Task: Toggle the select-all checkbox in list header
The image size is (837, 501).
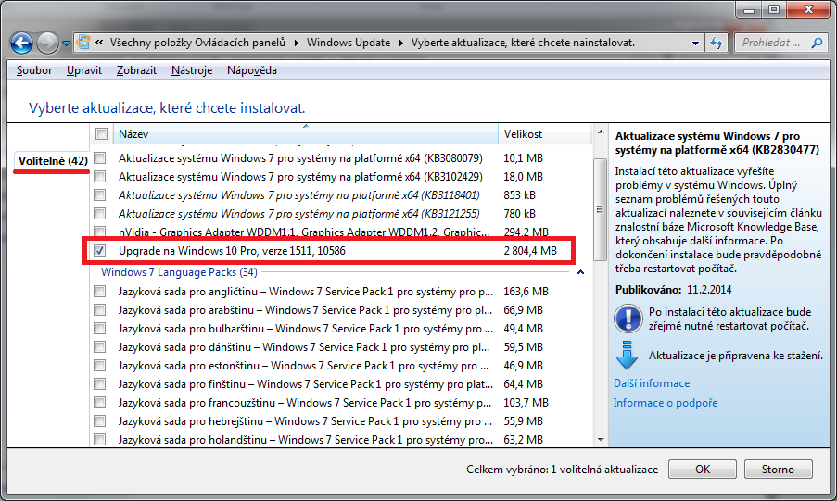Action: pyautogui.click(x=101, y=134)
